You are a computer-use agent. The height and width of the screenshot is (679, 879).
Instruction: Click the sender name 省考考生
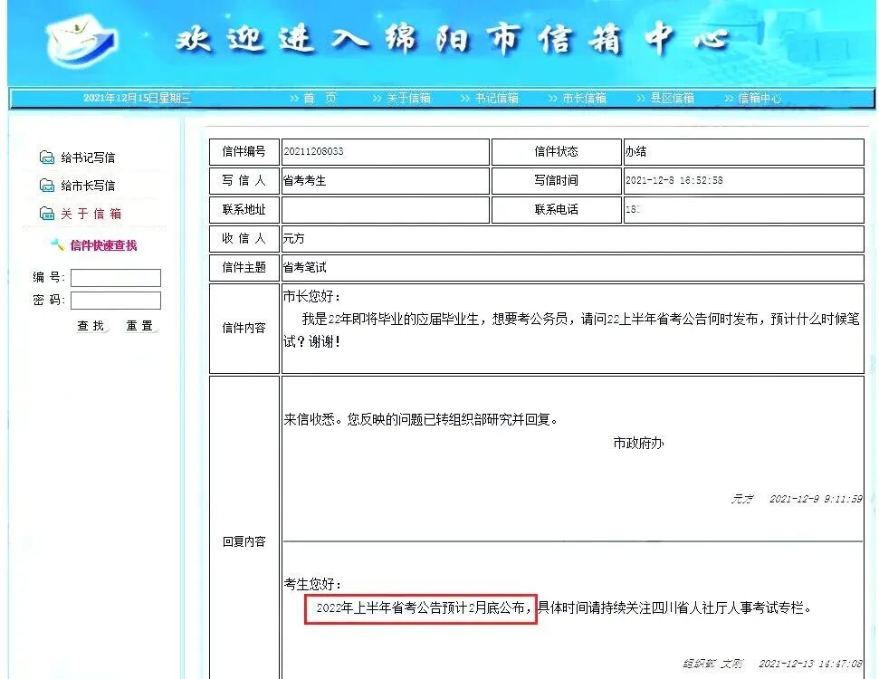304,180
